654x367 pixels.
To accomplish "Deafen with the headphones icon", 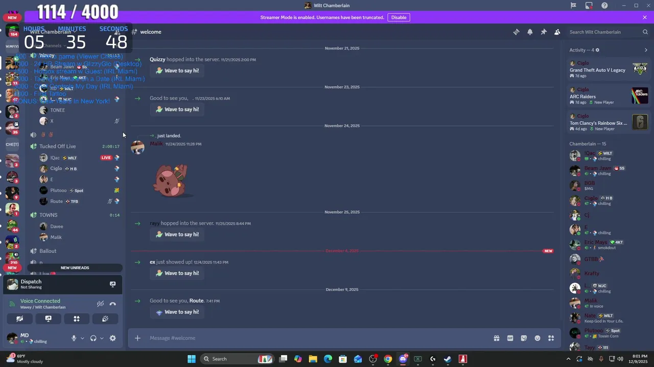I will click(x=93, y=338).
